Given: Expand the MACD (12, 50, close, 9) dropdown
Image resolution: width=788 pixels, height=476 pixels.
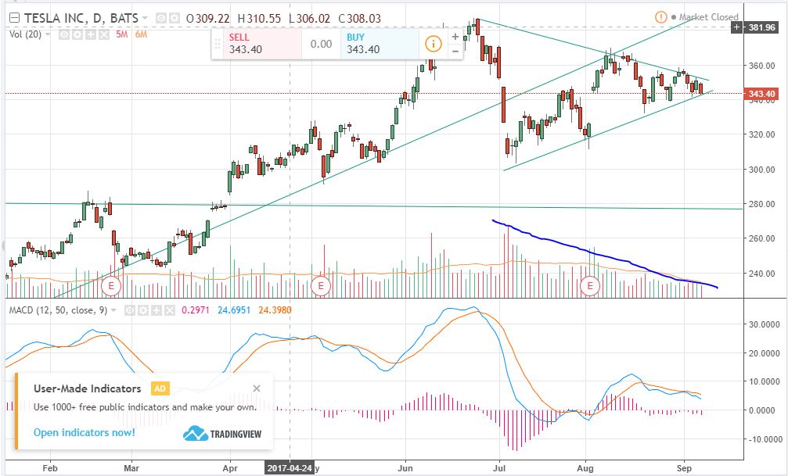Looking at the screenshot, I should [x=113, y=311].
